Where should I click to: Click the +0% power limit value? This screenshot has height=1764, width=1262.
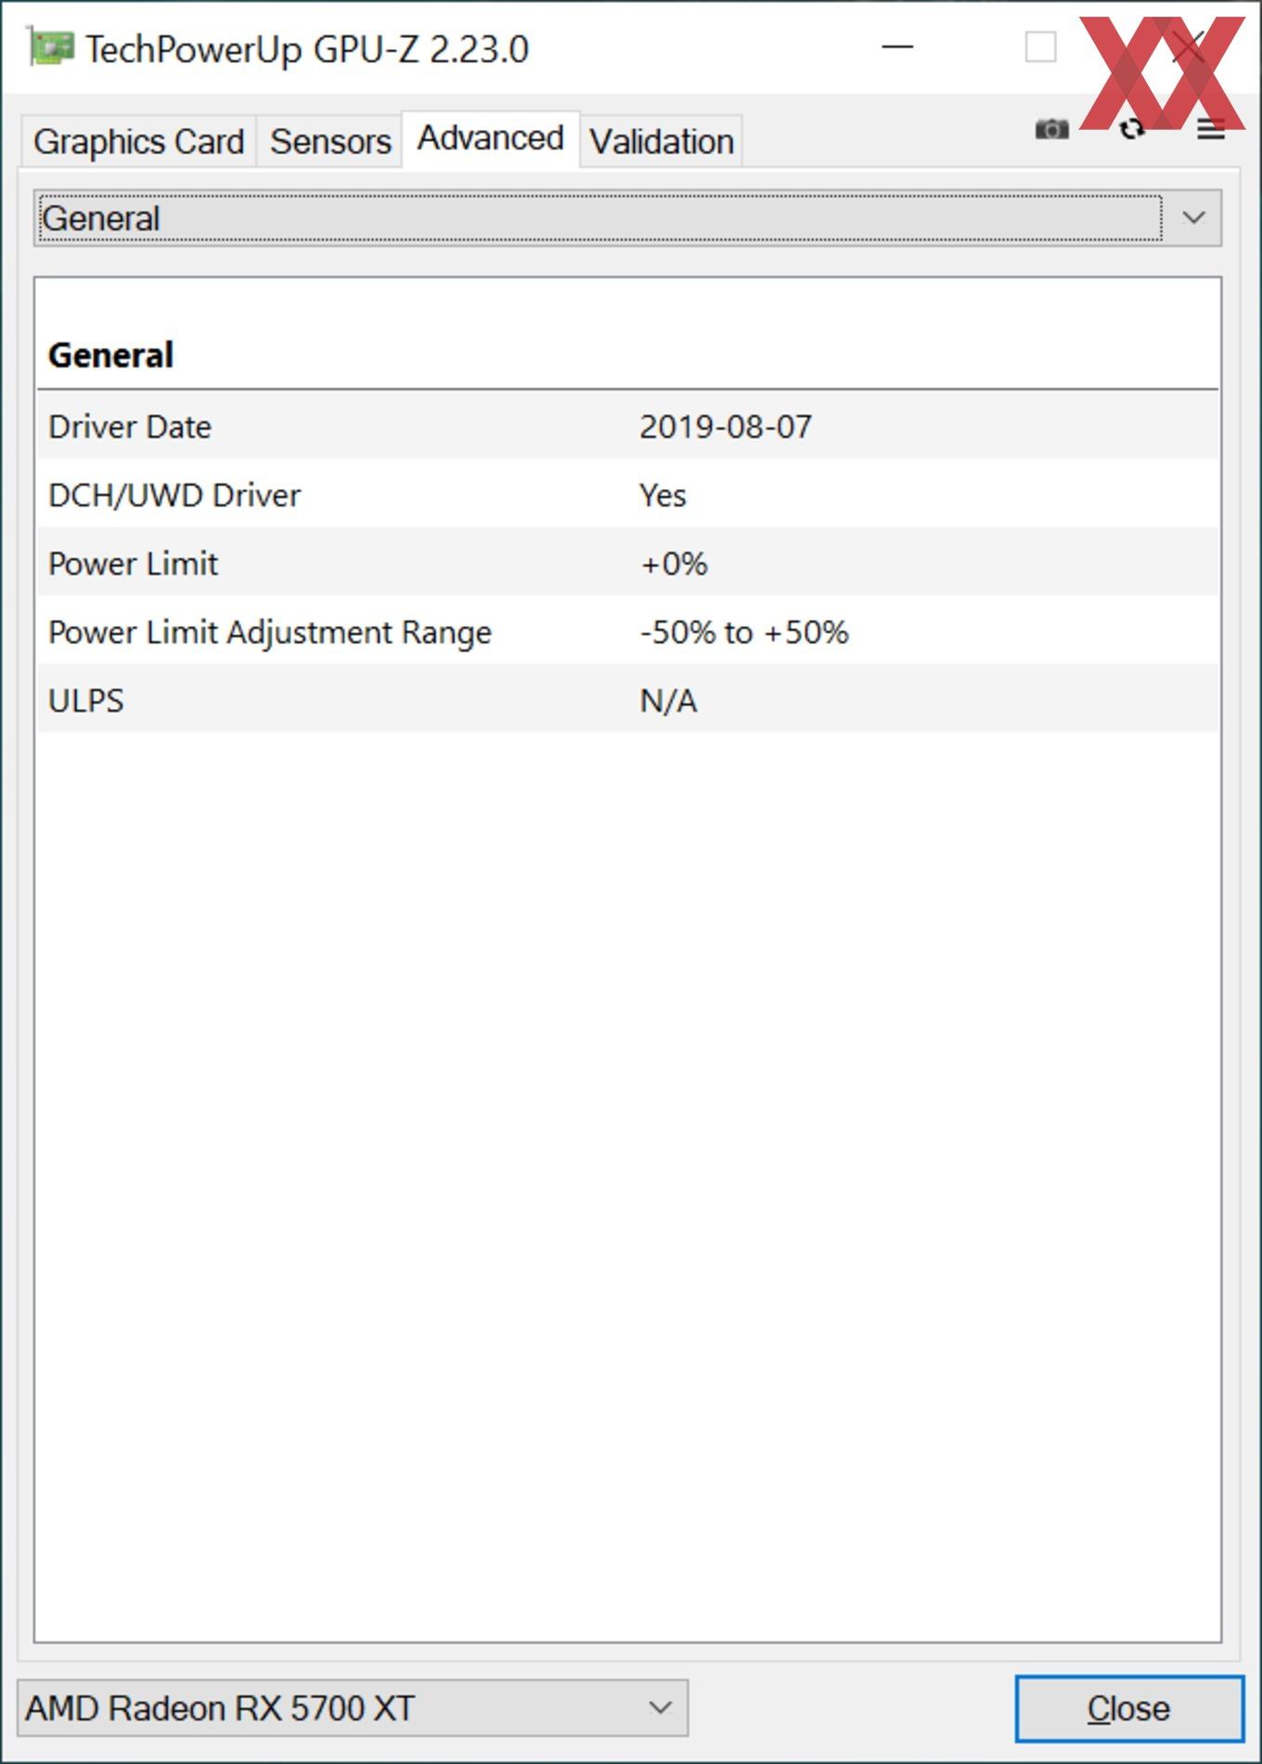coord(674,564)
